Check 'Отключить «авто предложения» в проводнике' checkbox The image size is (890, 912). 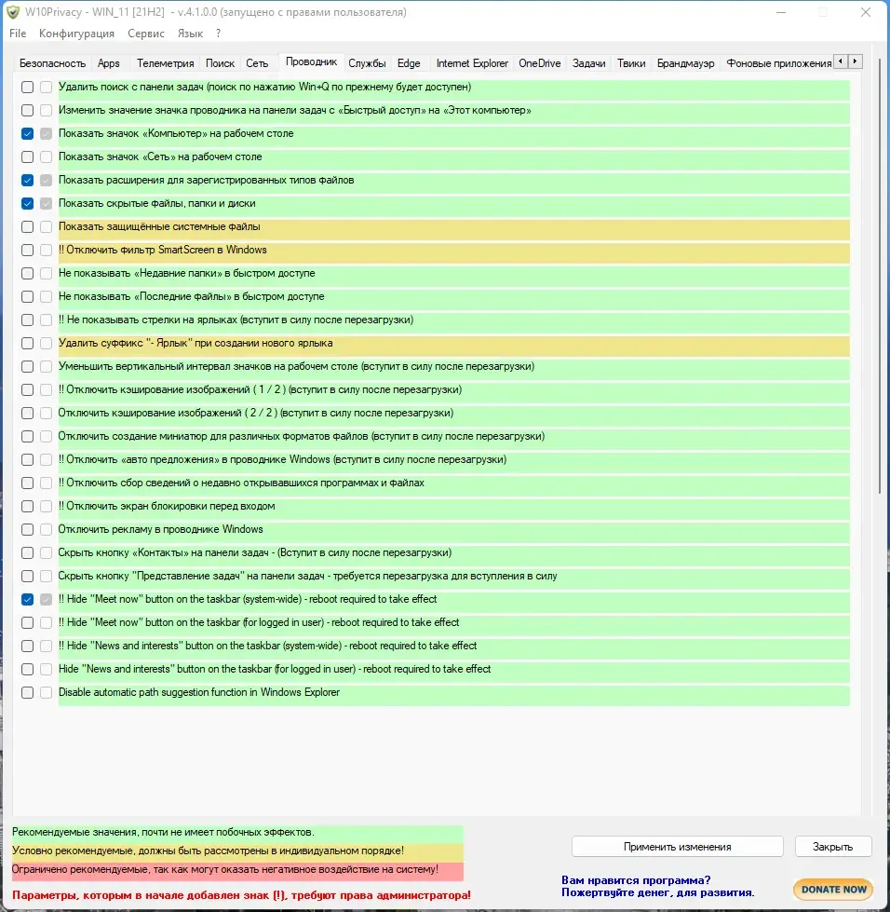click(27, 459)
